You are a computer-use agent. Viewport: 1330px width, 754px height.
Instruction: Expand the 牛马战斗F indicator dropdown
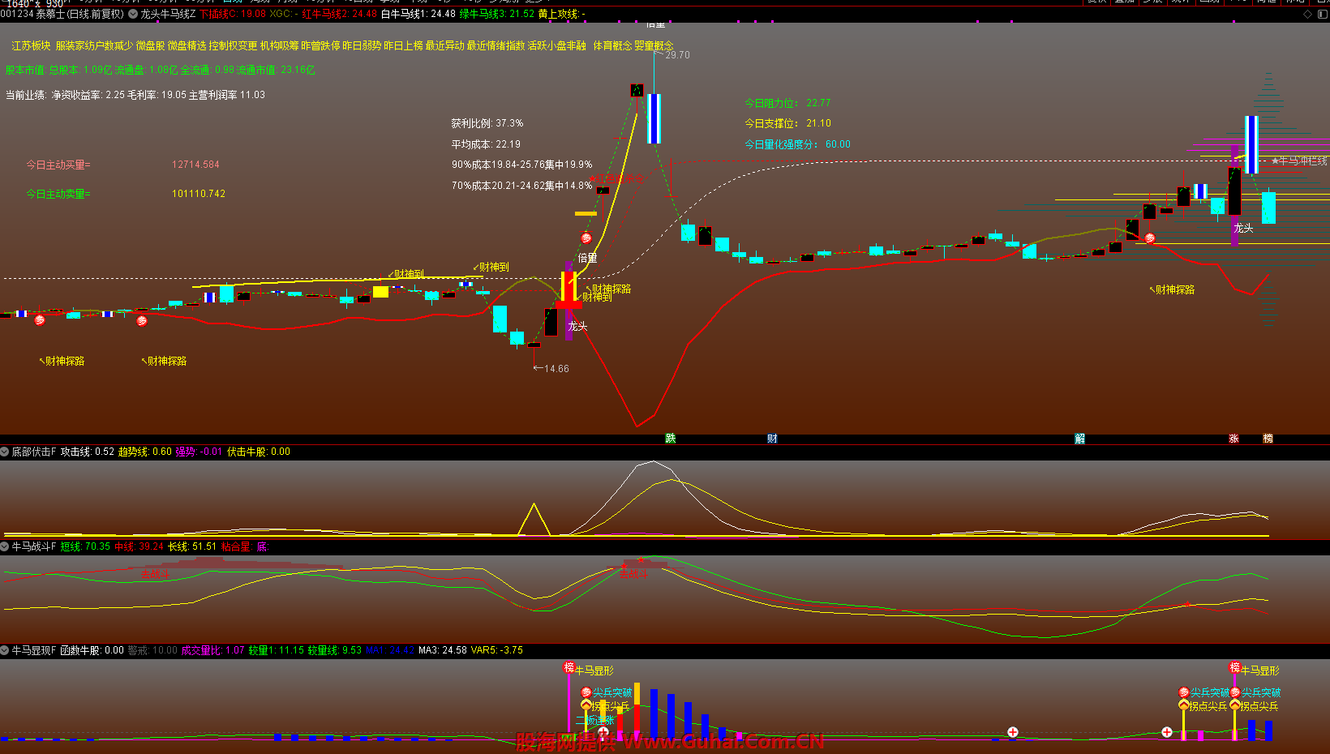pos(5,546)
